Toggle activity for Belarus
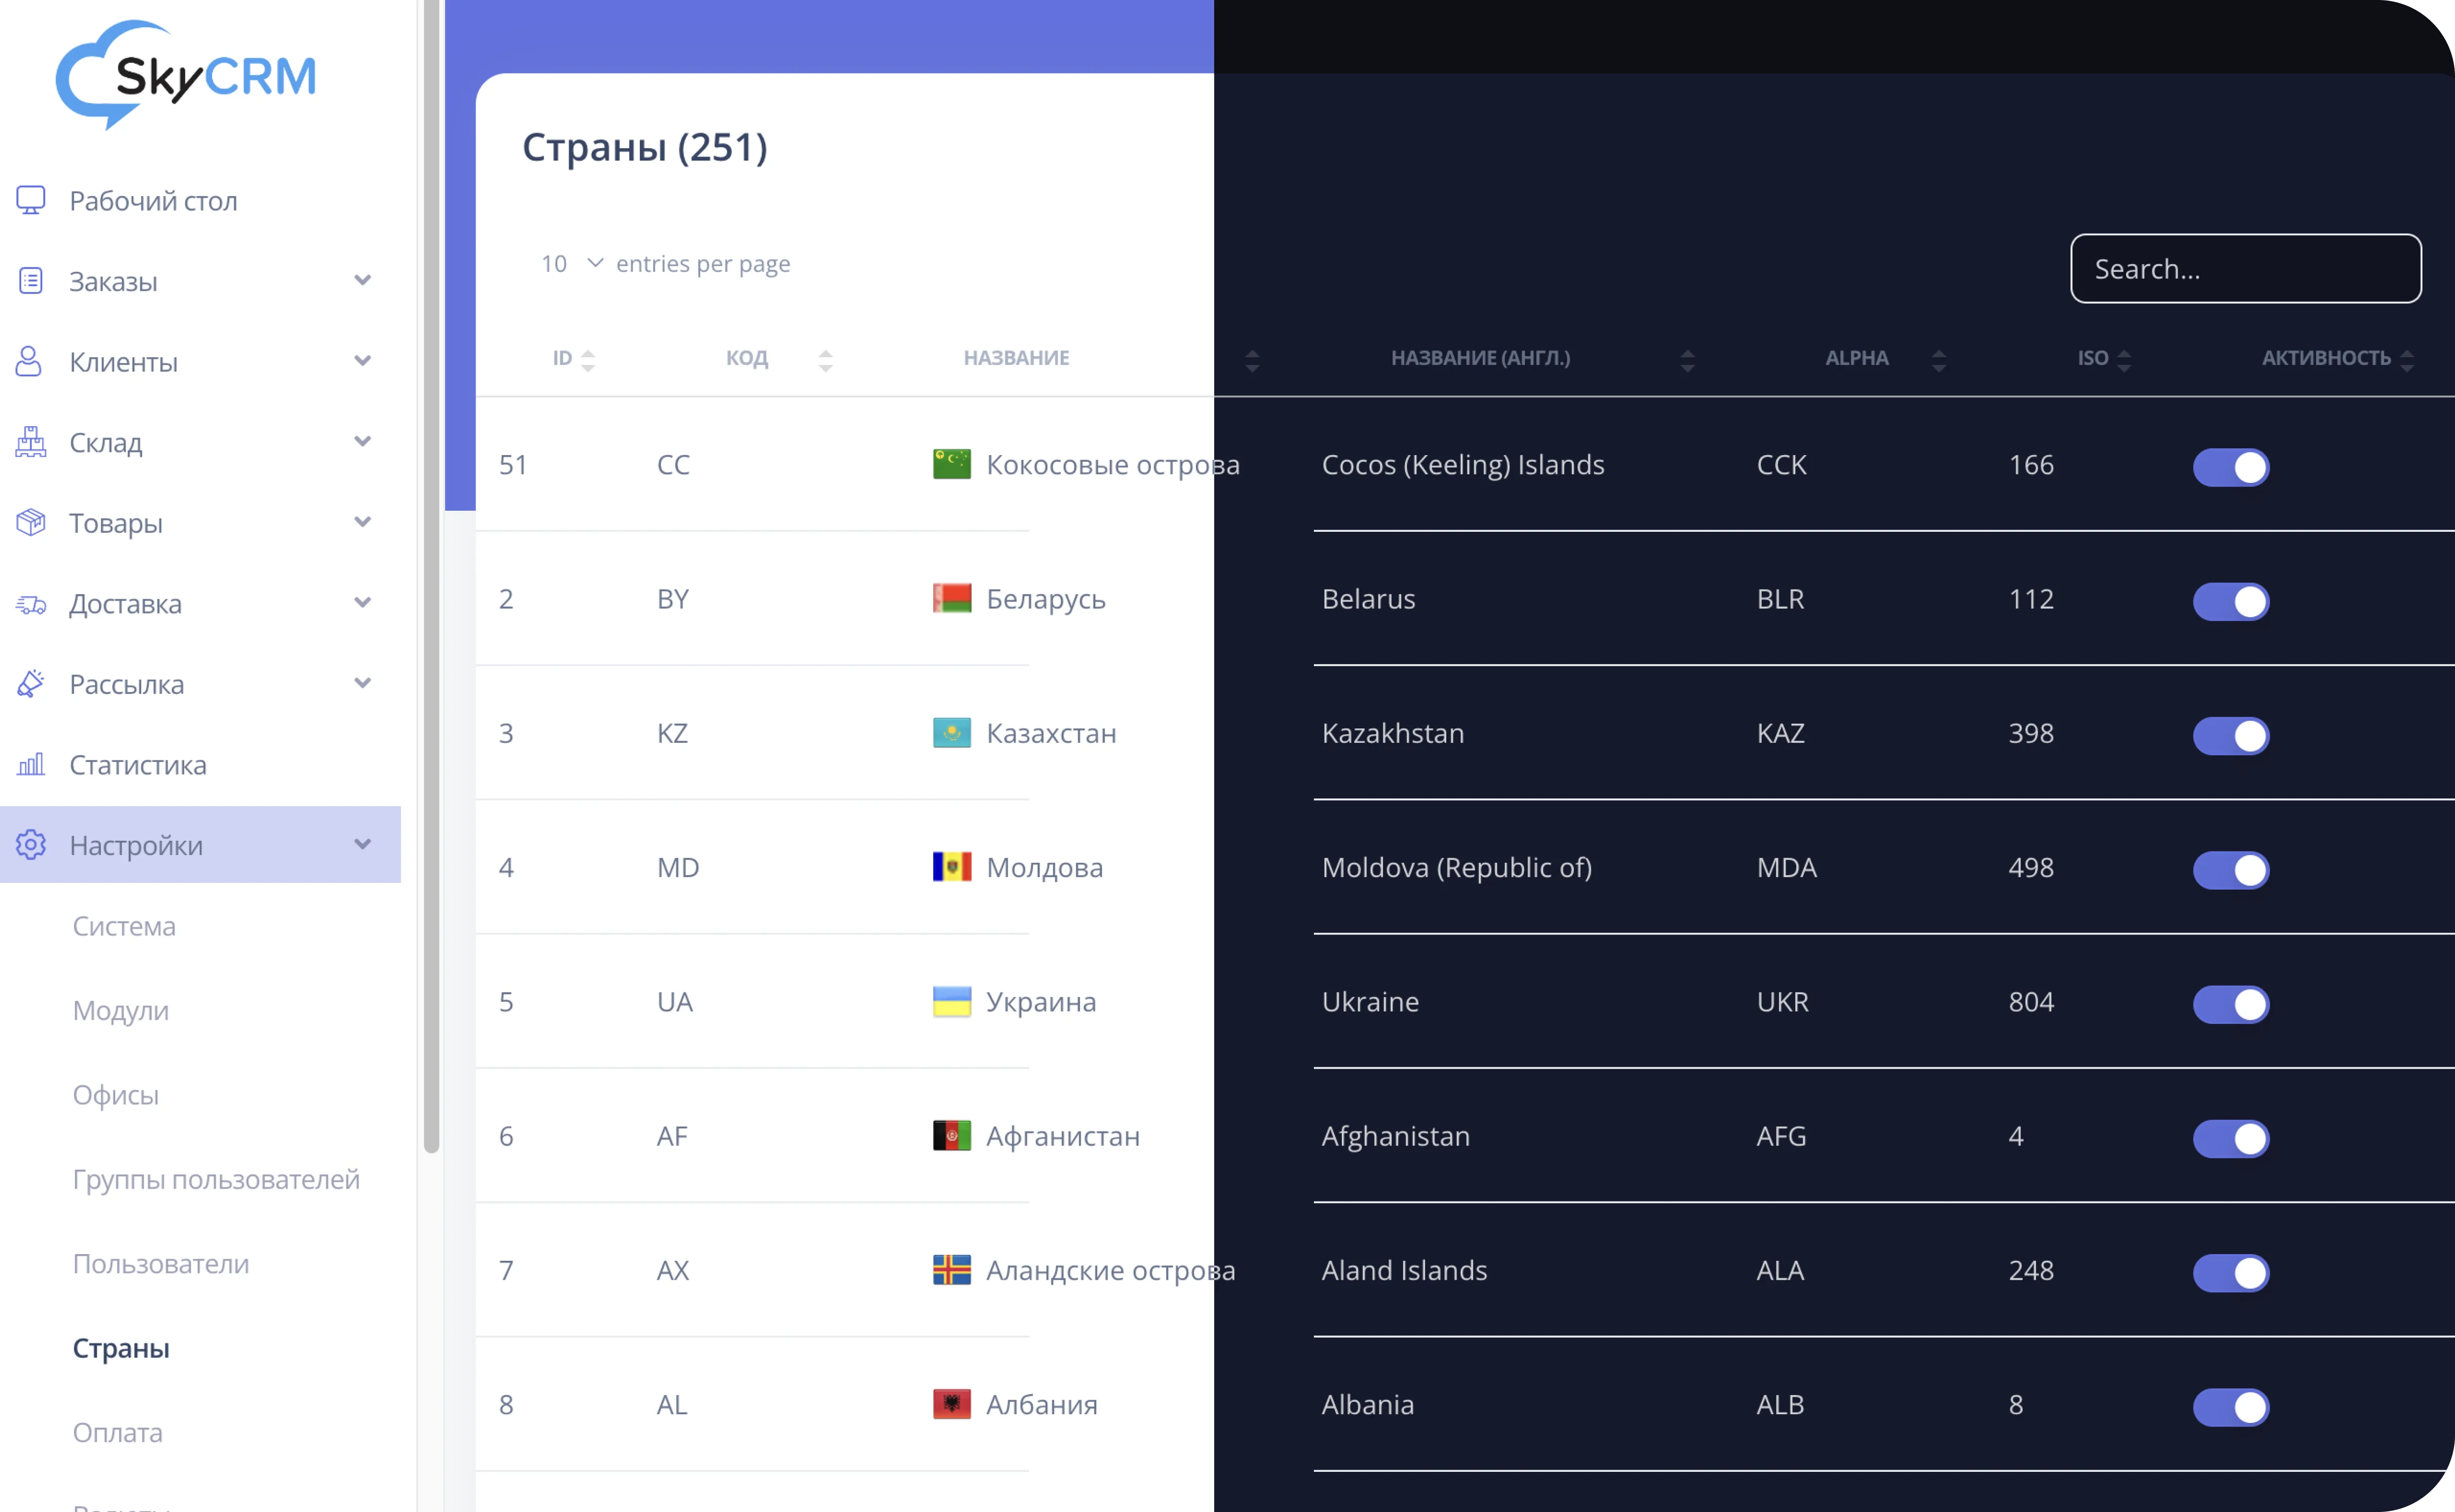The height and width of the screenshot is (1512, 2455). pyautogui.click(x=2231, y=601)
